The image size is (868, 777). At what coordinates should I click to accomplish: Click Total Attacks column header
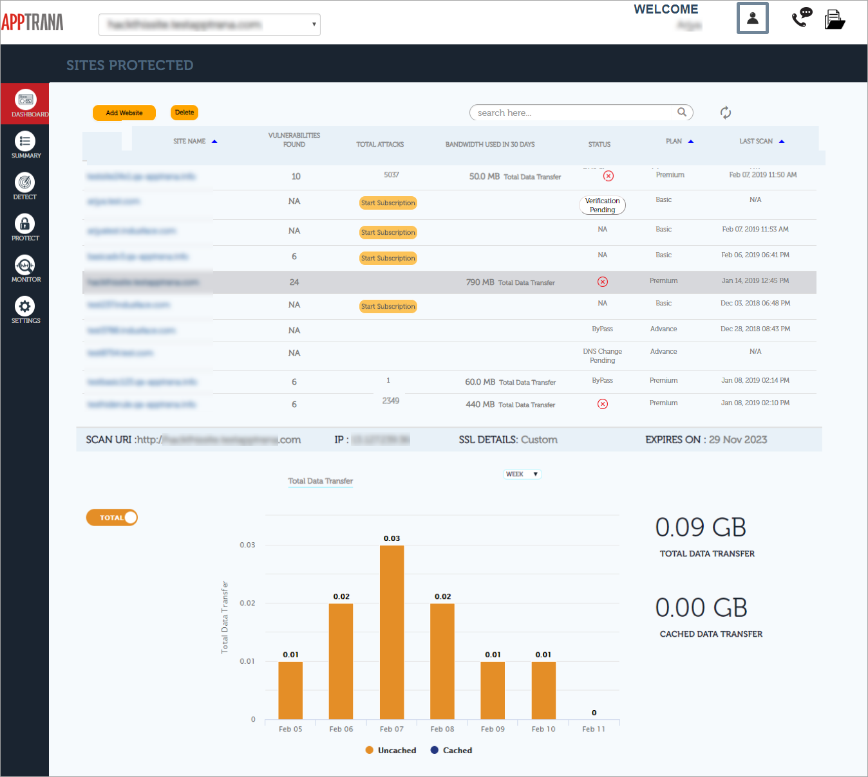click(x=380, y=144)
